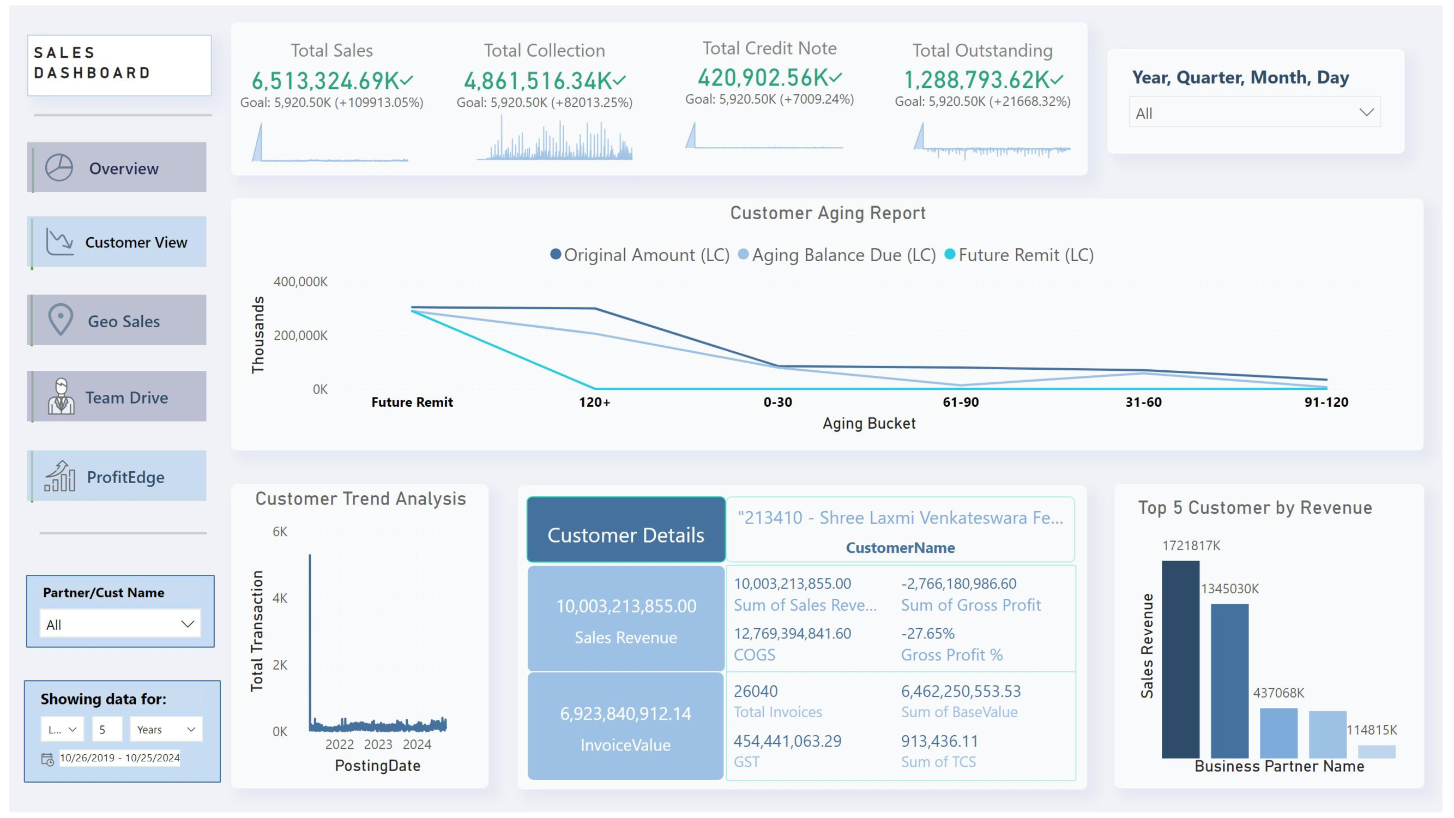The width and height of the screenshot is (1454, 818).
Task: Toggle the Future Remit (LC) legend
Action: 1026,255
